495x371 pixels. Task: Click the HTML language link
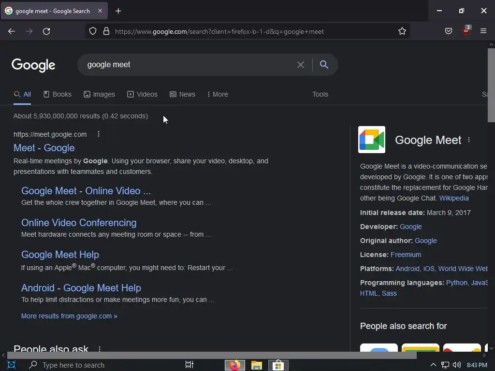pos(369,293)
